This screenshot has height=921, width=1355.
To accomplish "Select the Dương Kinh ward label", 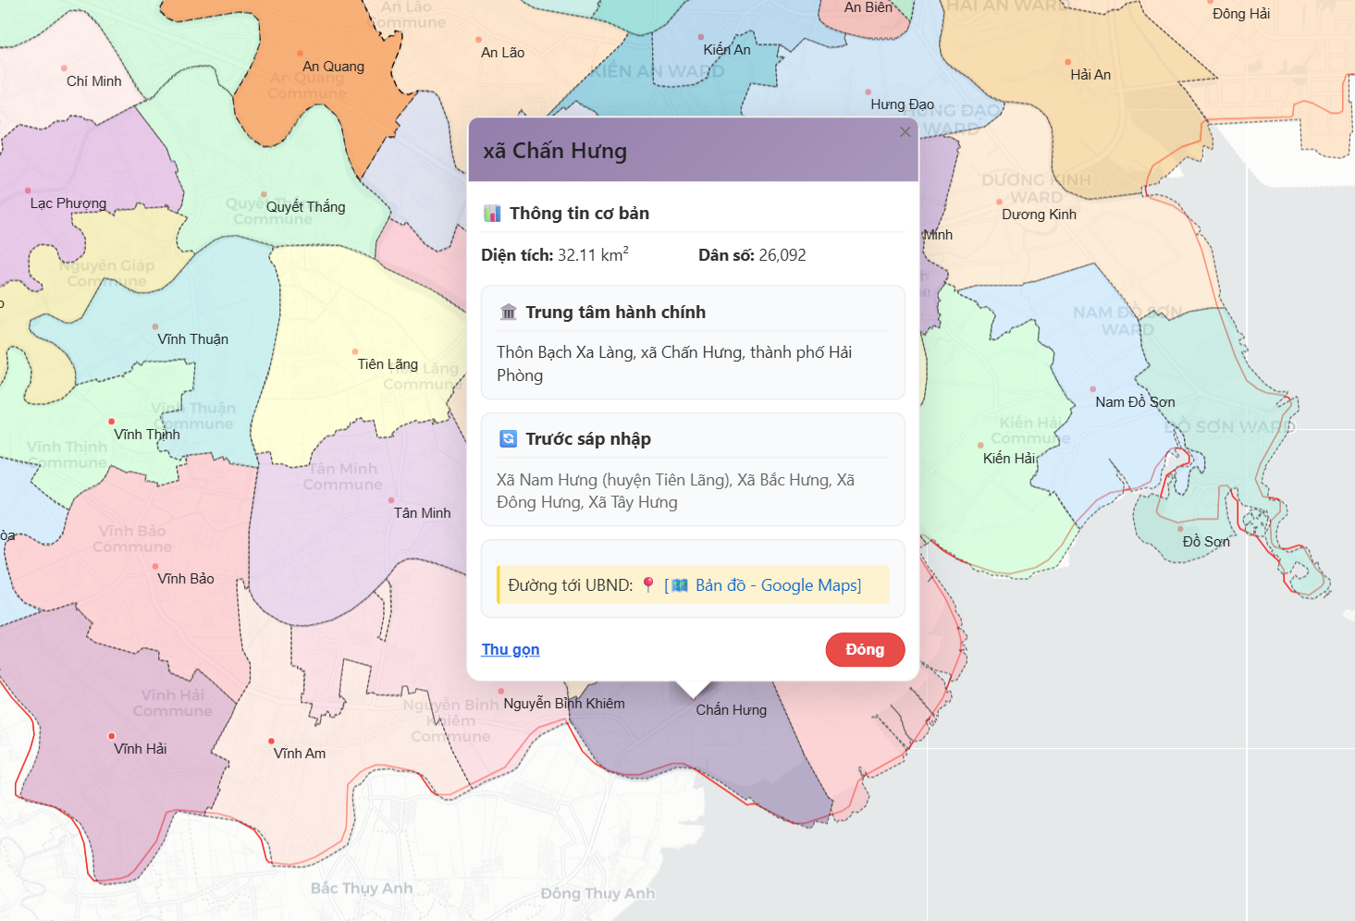I will coord(1039,215).
